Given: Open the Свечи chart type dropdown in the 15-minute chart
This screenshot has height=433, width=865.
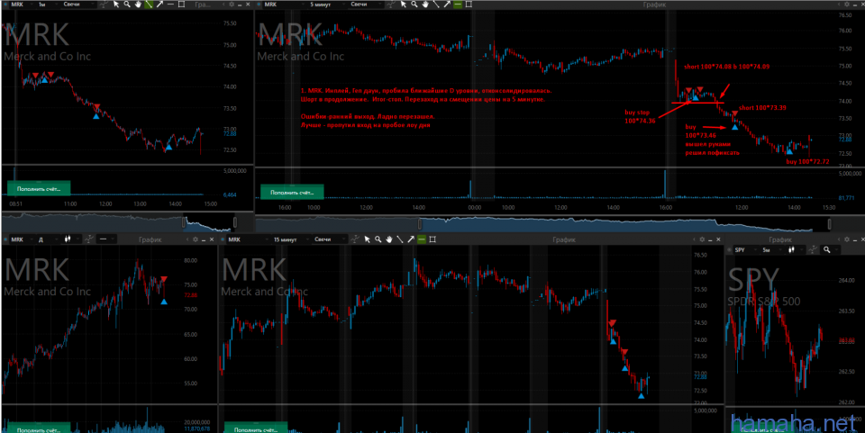Looking at the screenshot, I should point(329,239).
